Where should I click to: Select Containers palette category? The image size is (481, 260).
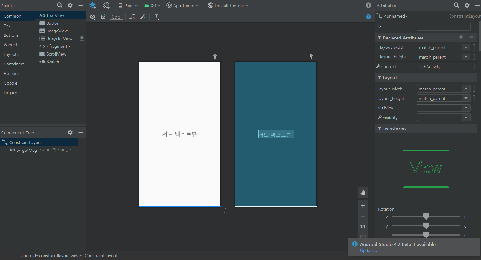coord(17,64)
